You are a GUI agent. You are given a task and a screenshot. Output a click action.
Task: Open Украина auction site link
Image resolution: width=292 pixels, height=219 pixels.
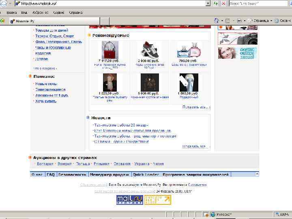pyautogui.click(x=142, y=164)
